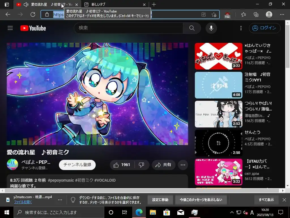Open ×はんでぃ♡きゃっぱー× 3:22 video thumbnail by ぺぽよ
This screenshot has width=290, height=218.
click(218, 56)
